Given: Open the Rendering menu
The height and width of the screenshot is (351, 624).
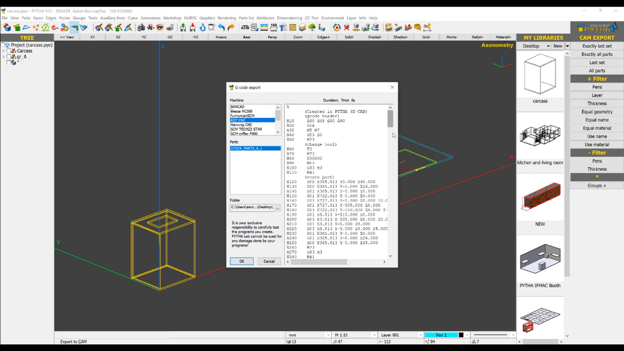Looking at the screenshot, I should 227,18.
